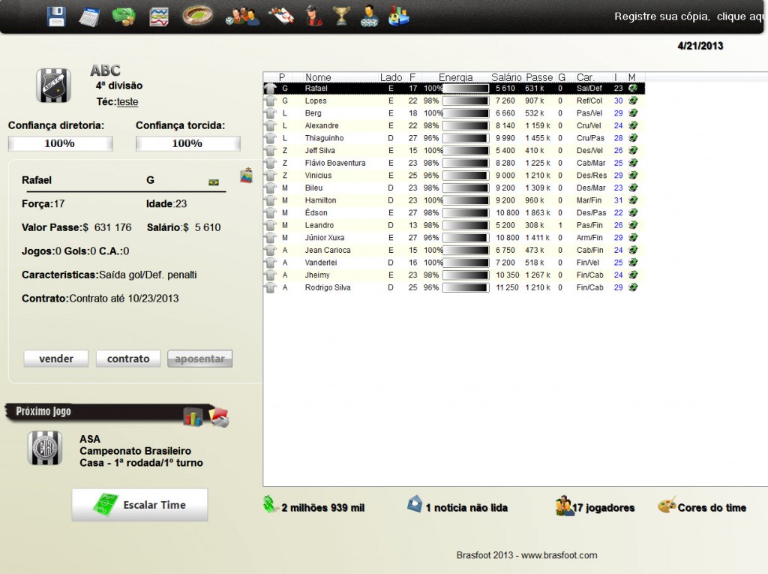Click the coach with red cap icon
This screenshot has width=768, height=574.
coord(313,15)
